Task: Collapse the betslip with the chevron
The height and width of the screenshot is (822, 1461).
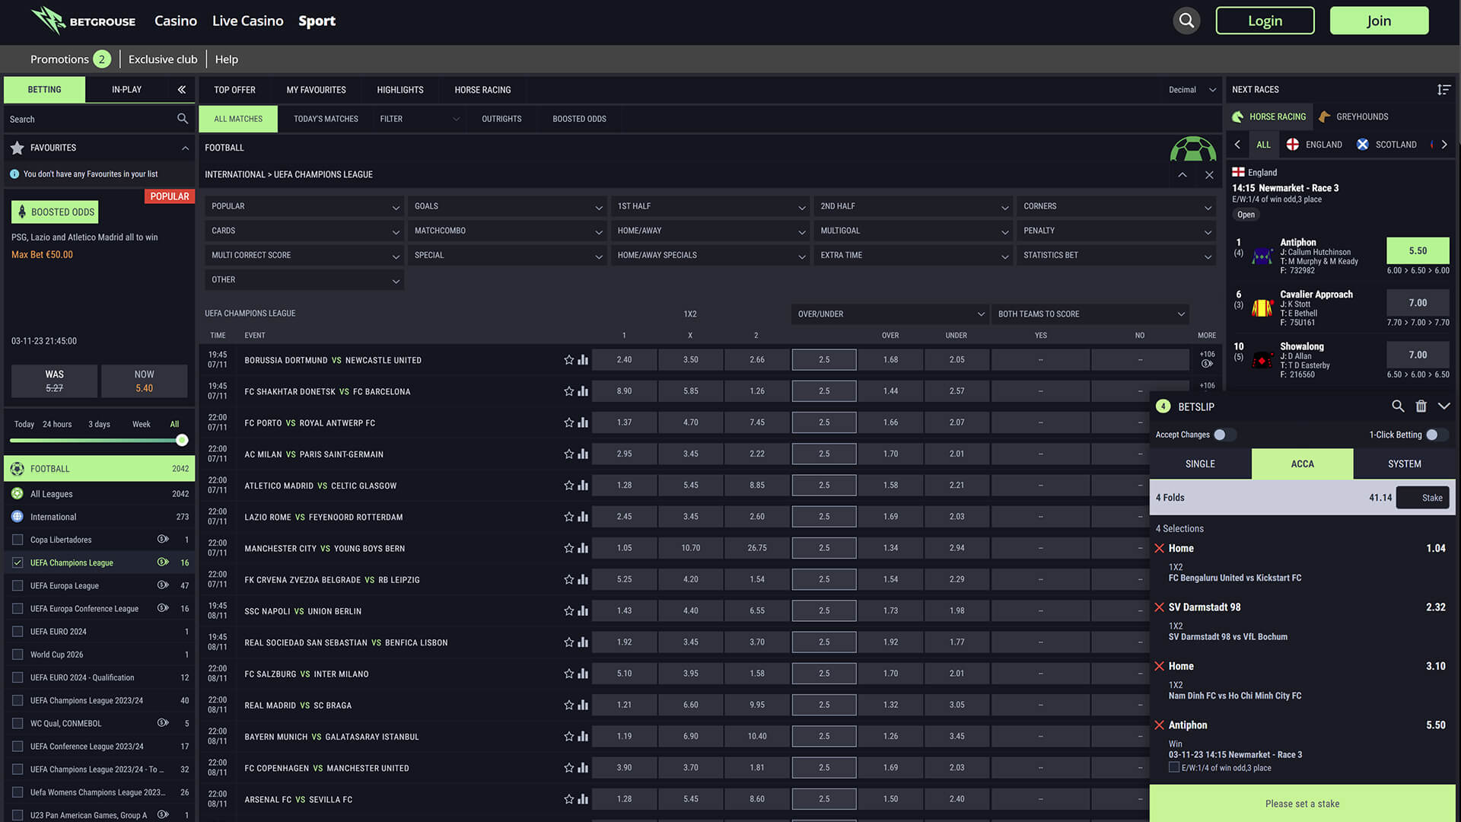Action: (x=1443, y=406)
